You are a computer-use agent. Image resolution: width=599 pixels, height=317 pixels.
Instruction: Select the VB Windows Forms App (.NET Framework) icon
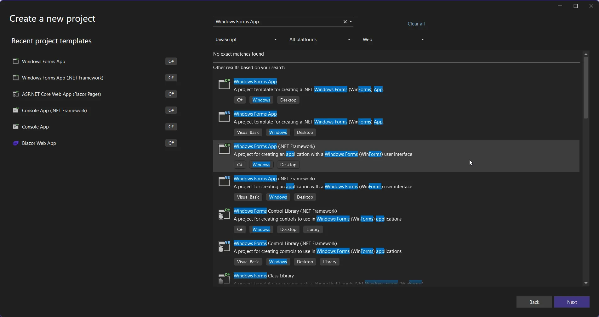tap(224, 181)
